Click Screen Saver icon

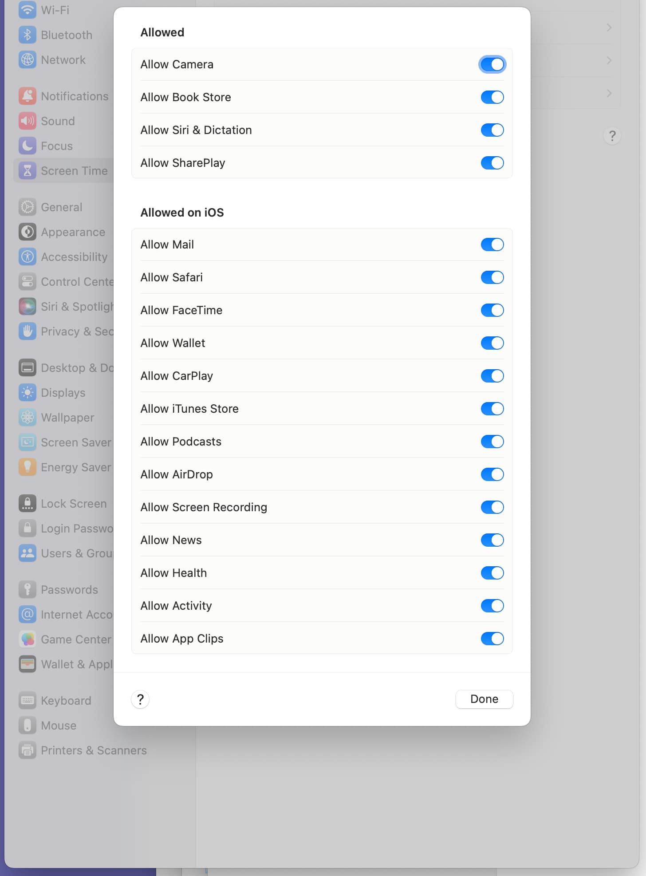coord(28,442)
